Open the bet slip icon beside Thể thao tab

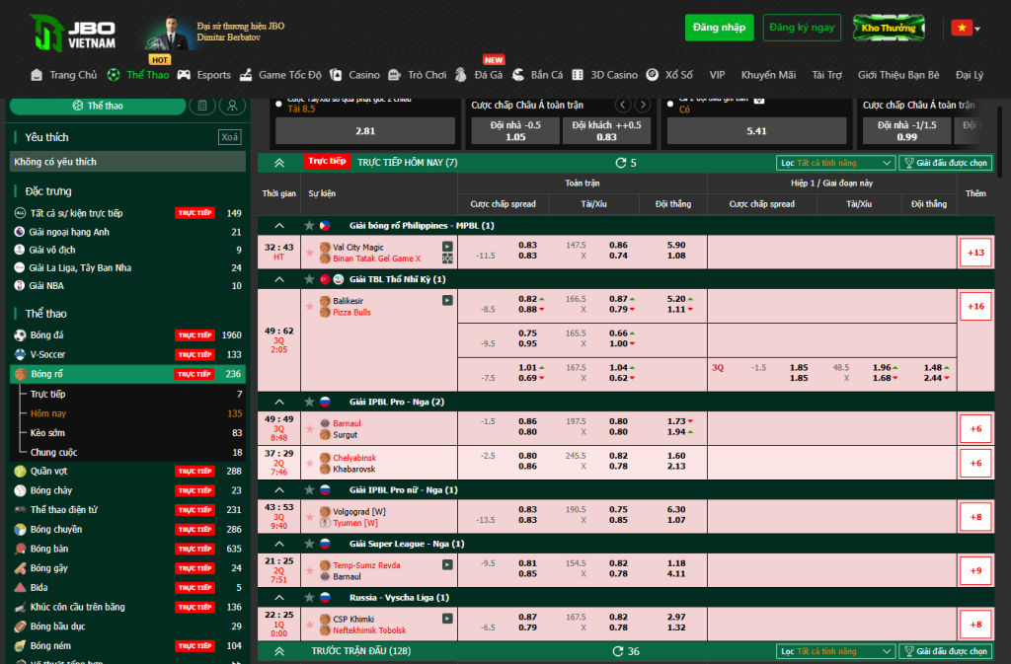202,106
